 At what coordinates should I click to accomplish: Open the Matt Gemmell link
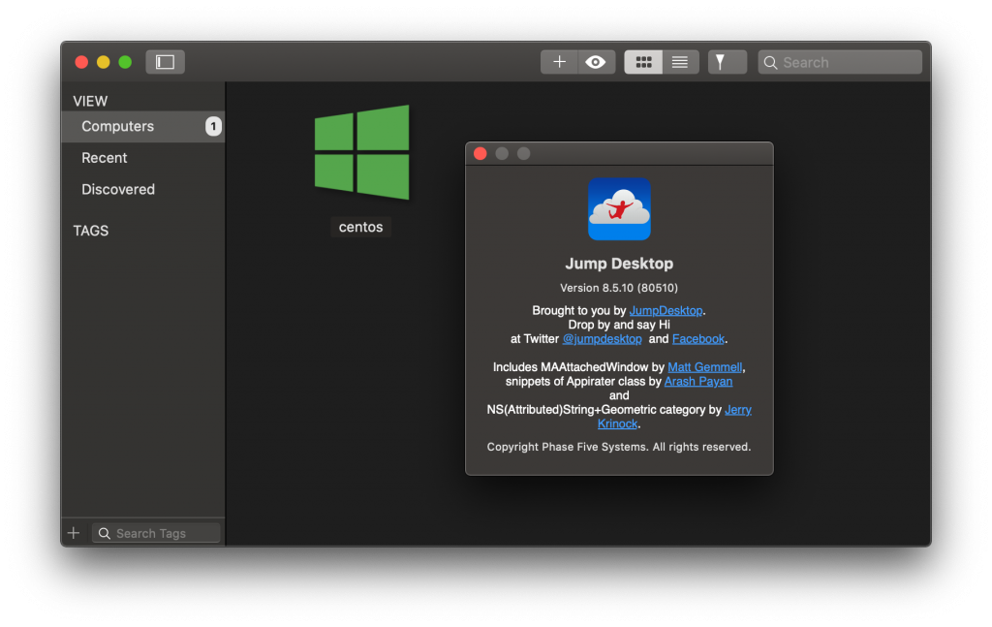(x=705, y=367)
